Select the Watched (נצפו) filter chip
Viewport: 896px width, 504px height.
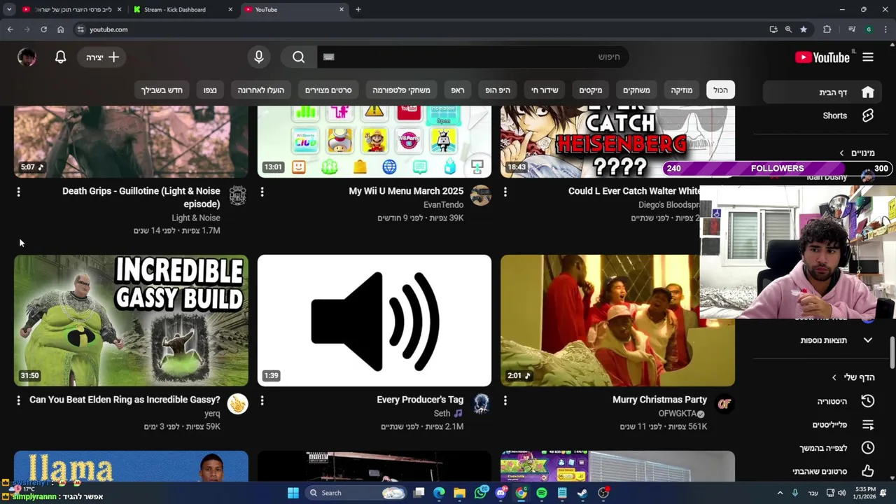[210, 90]
